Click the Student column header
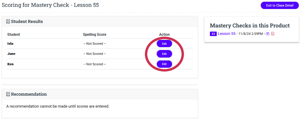This screenshot has width=302, height=121. (14, 35)
